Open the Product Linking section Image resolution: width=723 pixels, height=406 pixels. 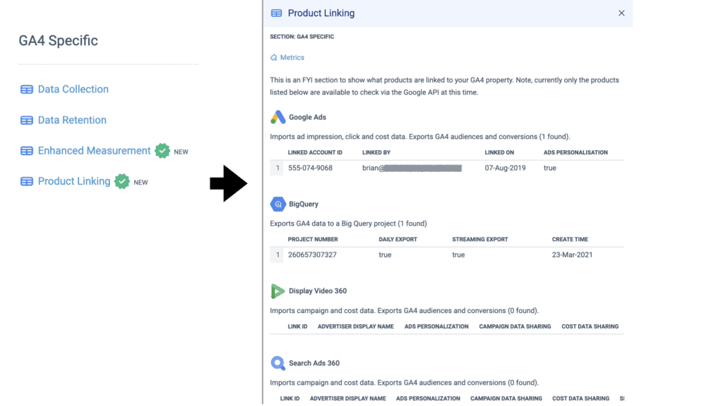click(73, 181)
